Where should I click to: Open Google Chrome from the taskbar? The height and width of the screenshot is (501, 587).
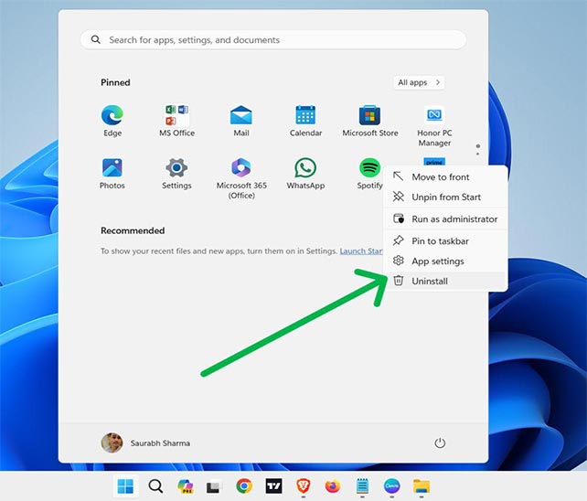point(244,486)
